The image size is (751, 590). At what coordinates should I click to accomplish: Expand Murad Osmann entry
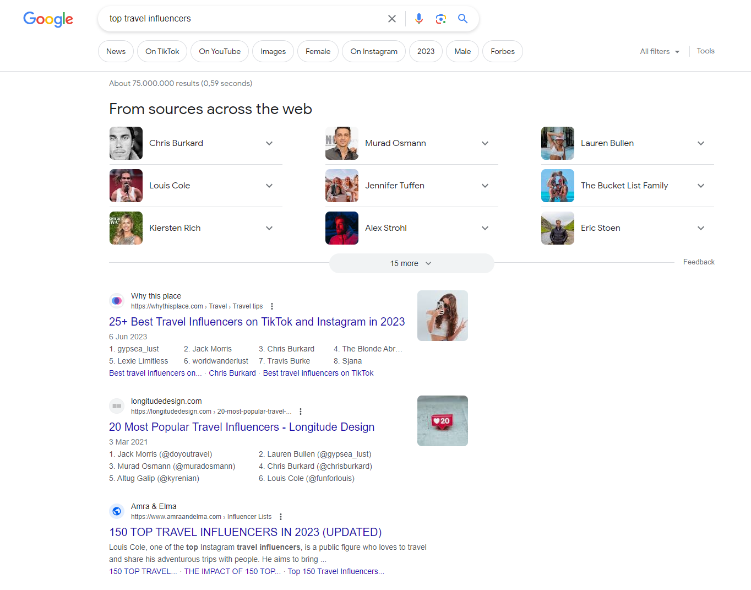point(485,143)
